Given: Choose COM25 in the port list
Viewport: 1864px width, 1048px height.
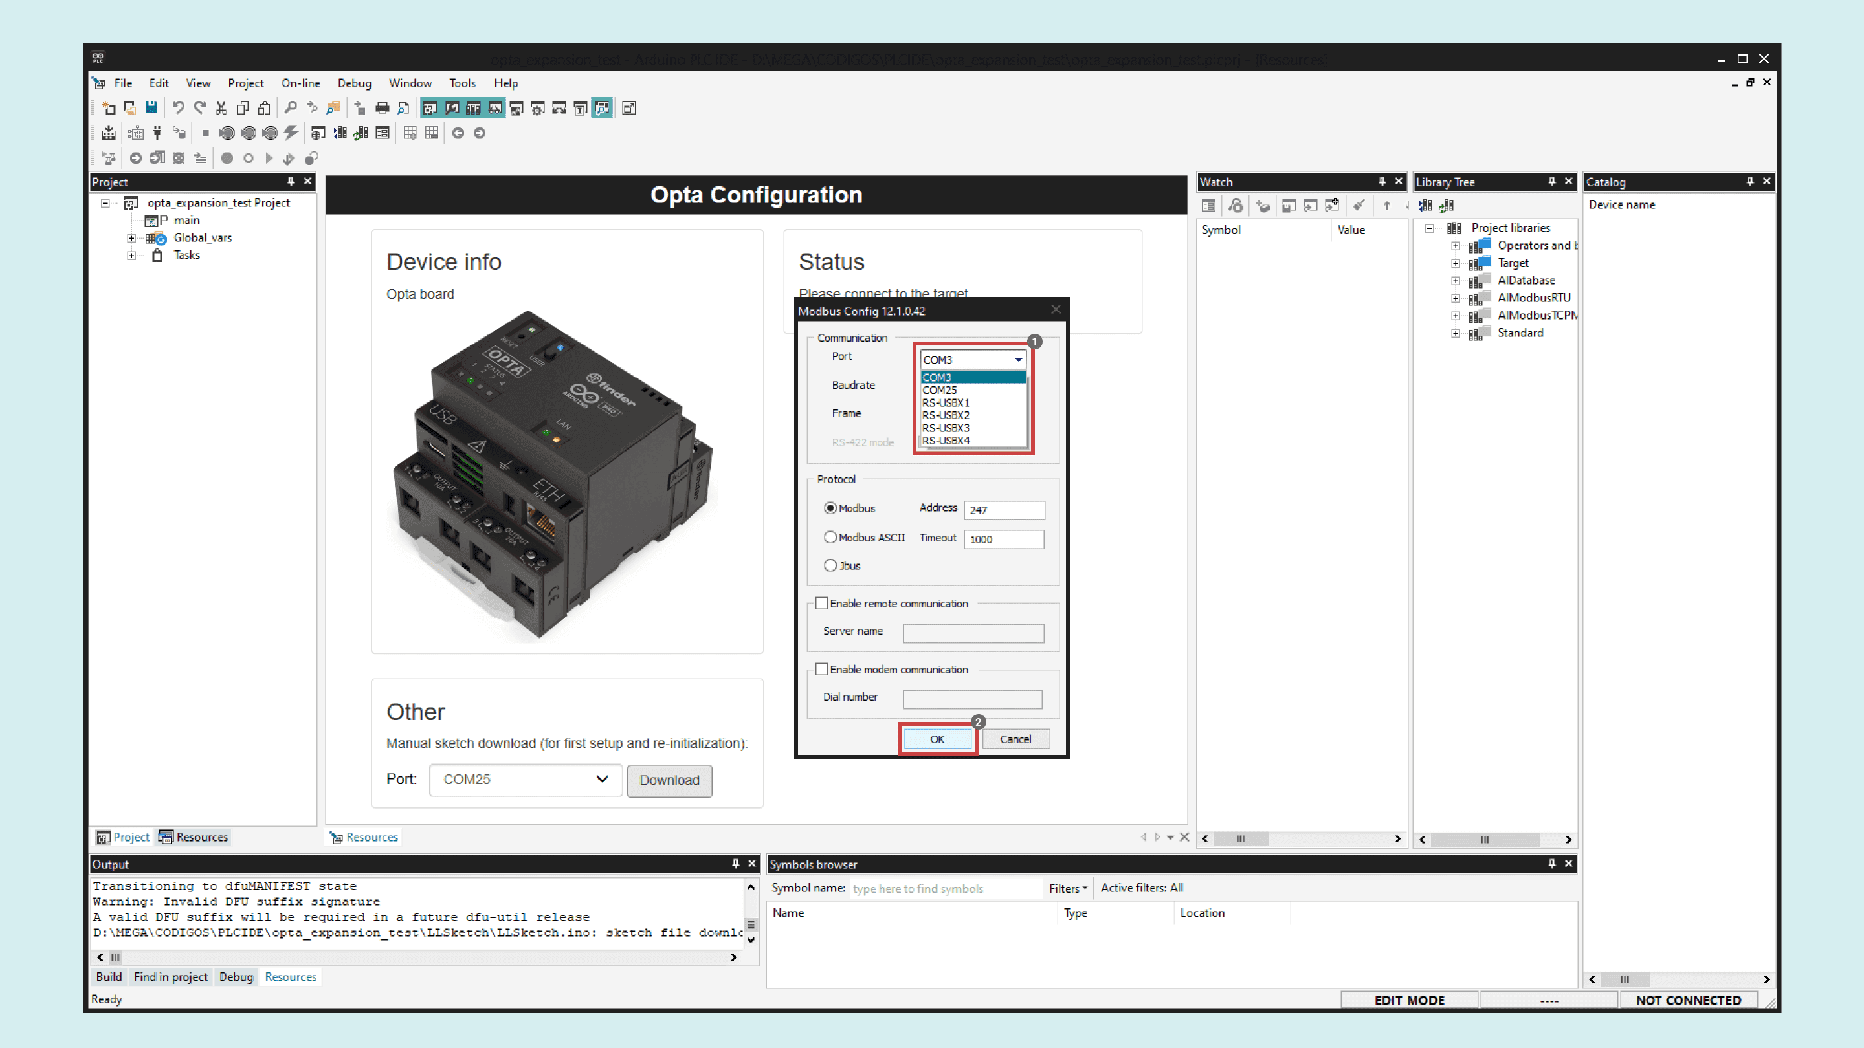Looking at the screenshot, I should pos(939,390).
